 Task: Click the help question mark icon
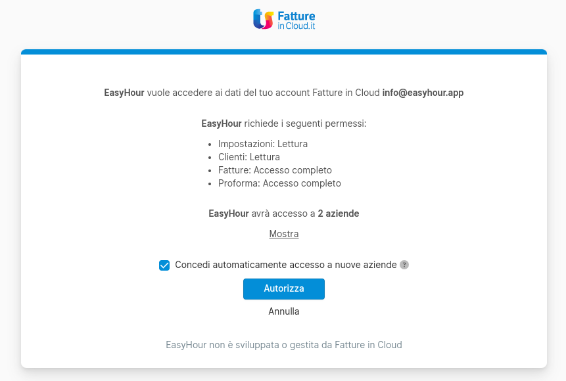404,265
